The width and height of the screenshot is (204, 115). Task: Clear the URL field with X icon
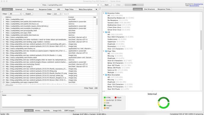click(98, 5)
